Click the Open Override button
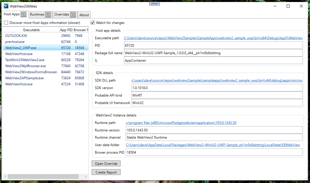This screenshot has height=183, width=310. (x=106, y=163)
